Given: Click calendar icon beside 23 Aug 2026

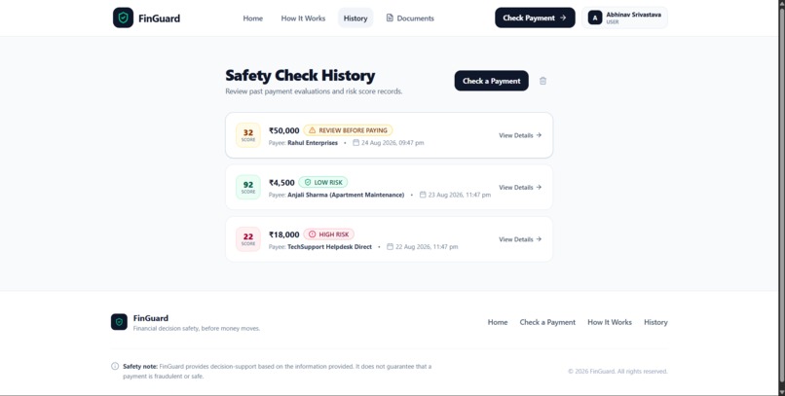Looking at the screenshot, I should 423,195.
